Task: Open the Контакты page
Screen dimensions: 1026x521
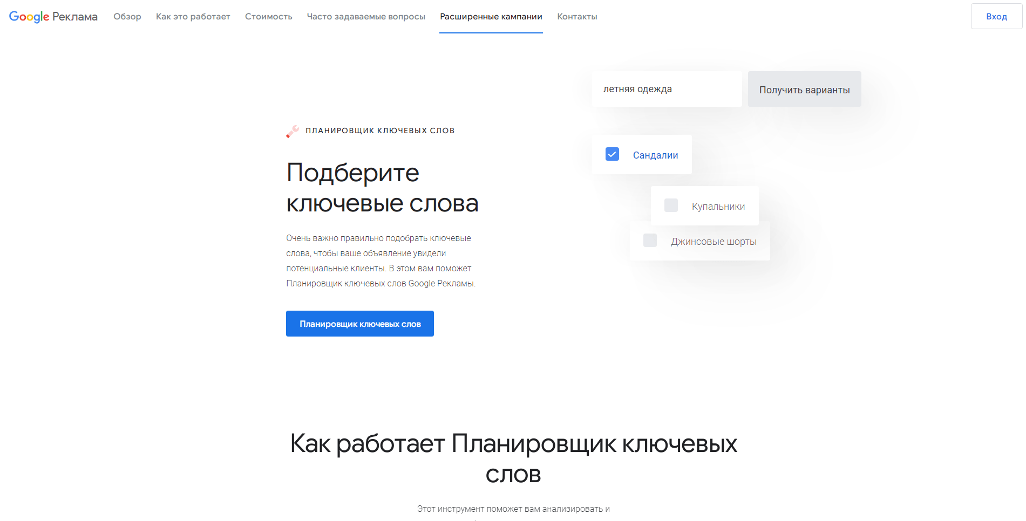Action: tap(577, 17)
